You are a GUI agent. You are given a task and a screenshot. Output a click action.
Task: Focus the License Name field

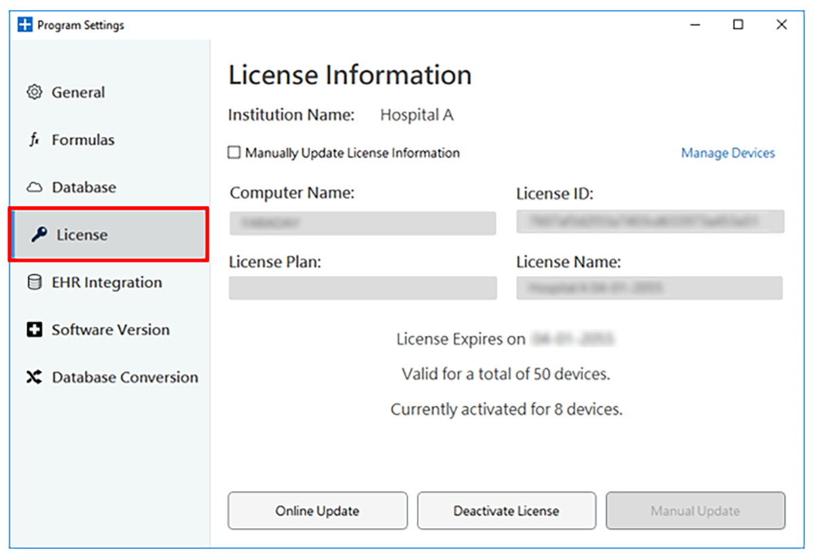tap(649, 288)
